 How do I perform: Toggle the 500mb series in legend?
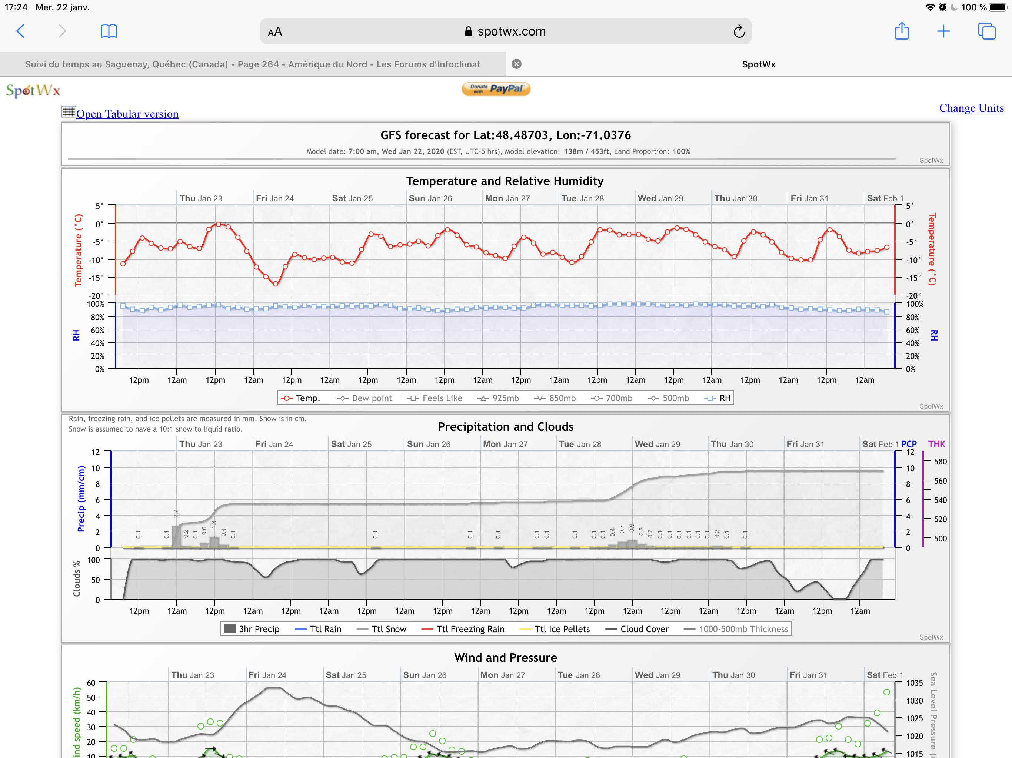pos(668,398)
